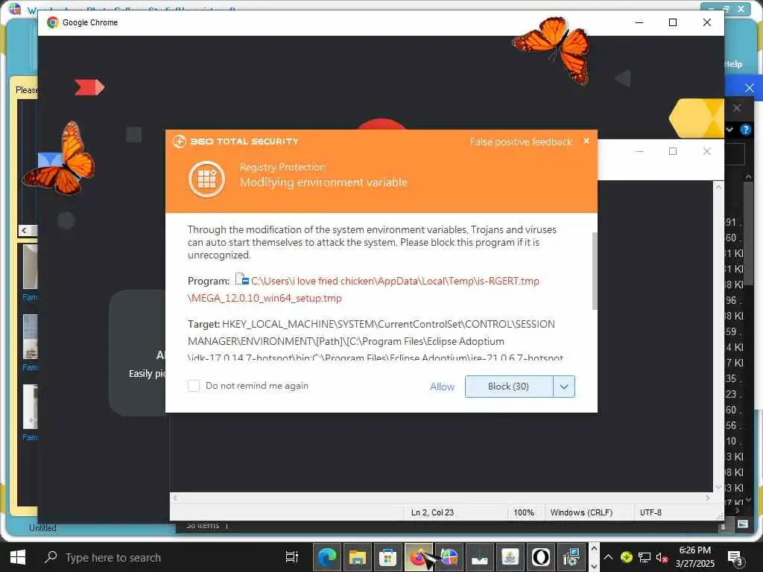Open the Block button dropdown arrow
This screenshot has height=572, width=763.
564,387
